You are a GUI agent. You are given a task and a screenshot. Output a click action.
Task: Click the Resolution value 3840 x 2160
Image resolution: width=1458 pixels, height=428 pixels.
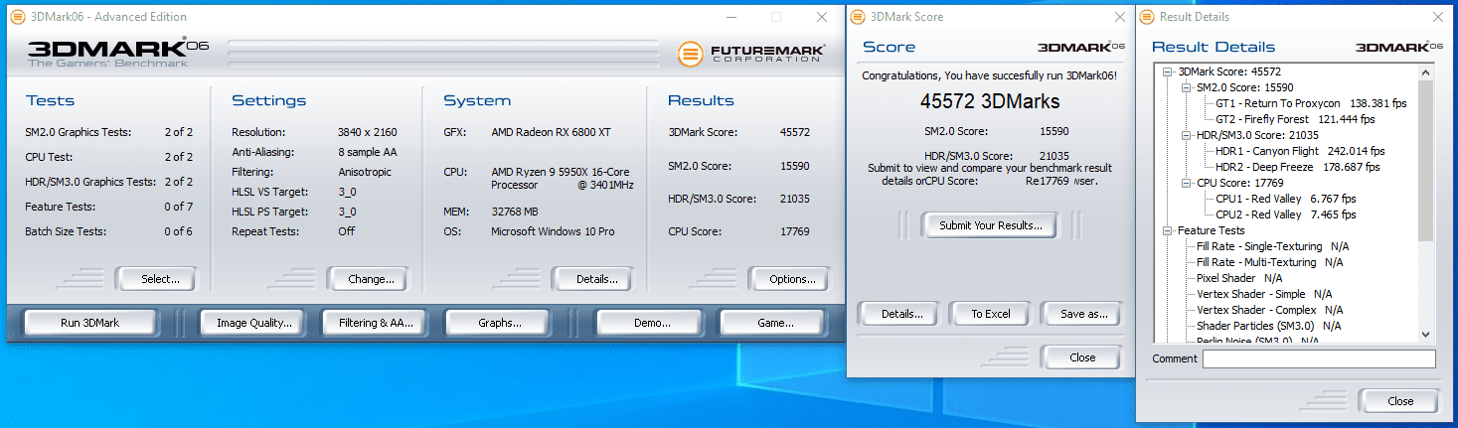(x=370, y=132)
